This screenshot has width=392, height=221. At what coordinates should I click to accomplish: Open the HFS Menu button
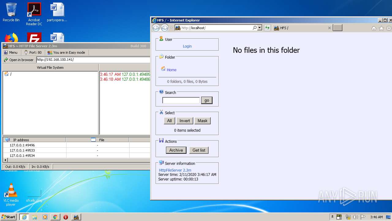11,52
